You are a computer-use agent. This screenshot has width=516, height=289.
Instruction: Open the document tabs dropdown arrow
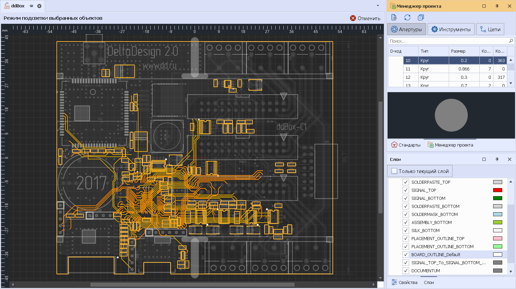point(378,6)
